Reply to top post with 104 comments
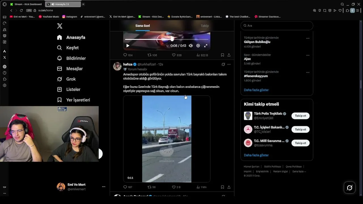Image resolution: width=363 pixels, height=204 pixels. pos(128,55)
